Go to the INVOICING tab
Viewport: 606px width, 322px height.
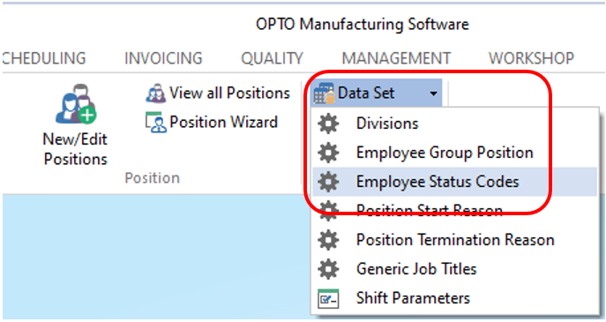coord(163,58)
